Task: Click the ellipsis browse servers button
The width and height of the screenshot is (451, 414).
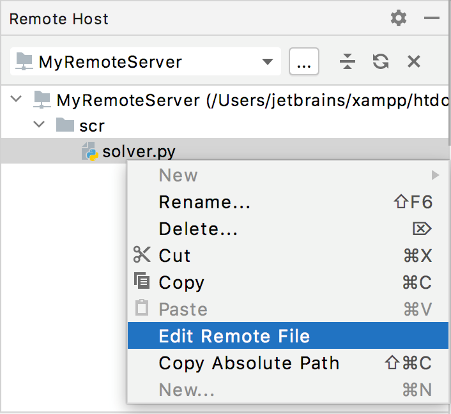Action: click(x=304, y=62)
